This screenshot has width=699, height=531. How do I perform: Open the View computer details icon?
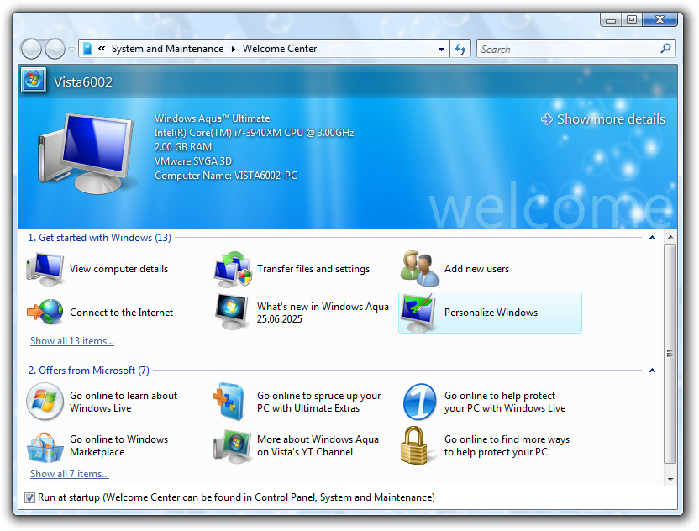point(45,269)
